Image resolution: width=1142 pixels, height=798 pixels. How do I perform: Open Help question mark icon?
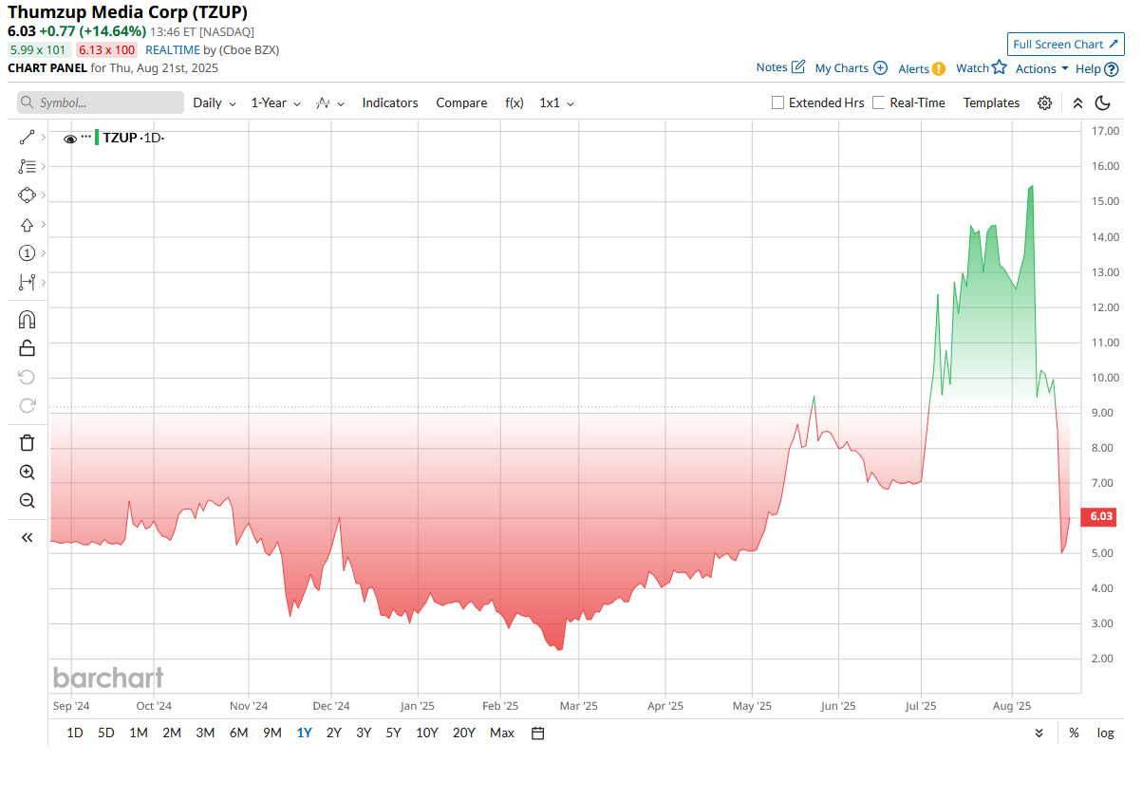coord(1112,68)
